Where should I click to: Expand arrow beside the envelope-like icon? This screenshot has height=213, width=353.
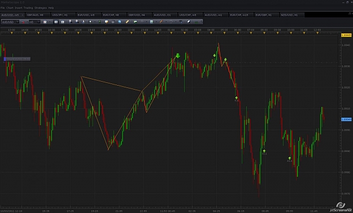[x=50, y=22]
